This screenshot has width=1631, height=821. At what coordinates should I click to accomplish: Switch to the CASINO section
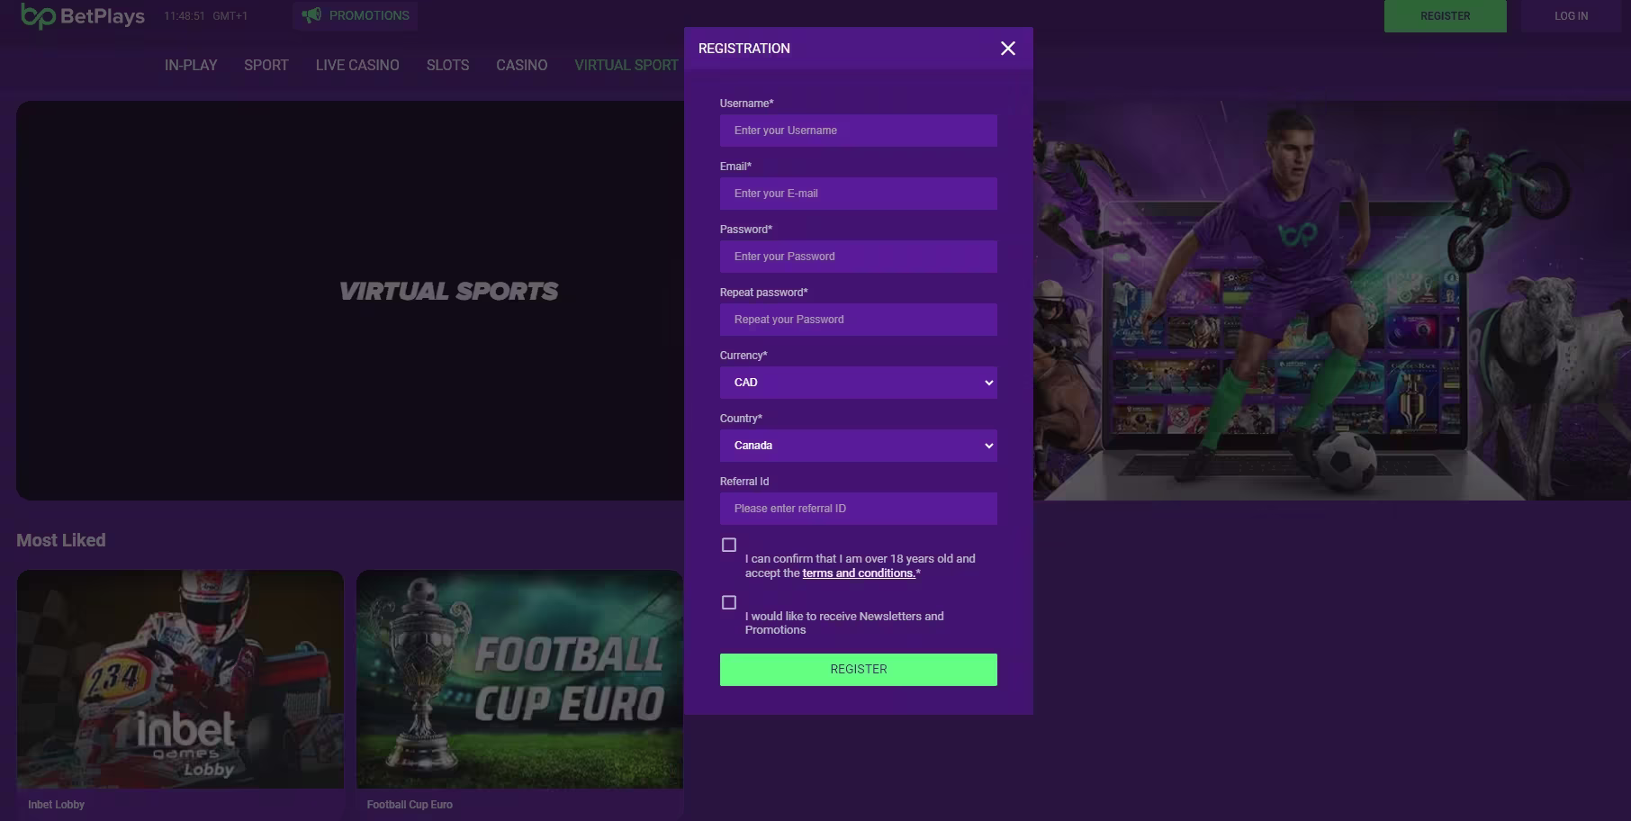[522, 65]
